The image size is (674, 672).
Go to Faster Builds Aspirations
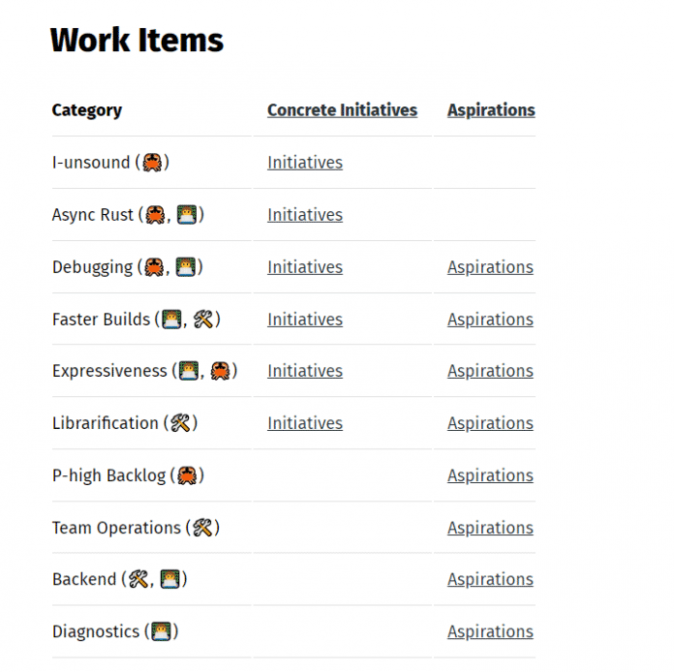click(x=490, y=320)
